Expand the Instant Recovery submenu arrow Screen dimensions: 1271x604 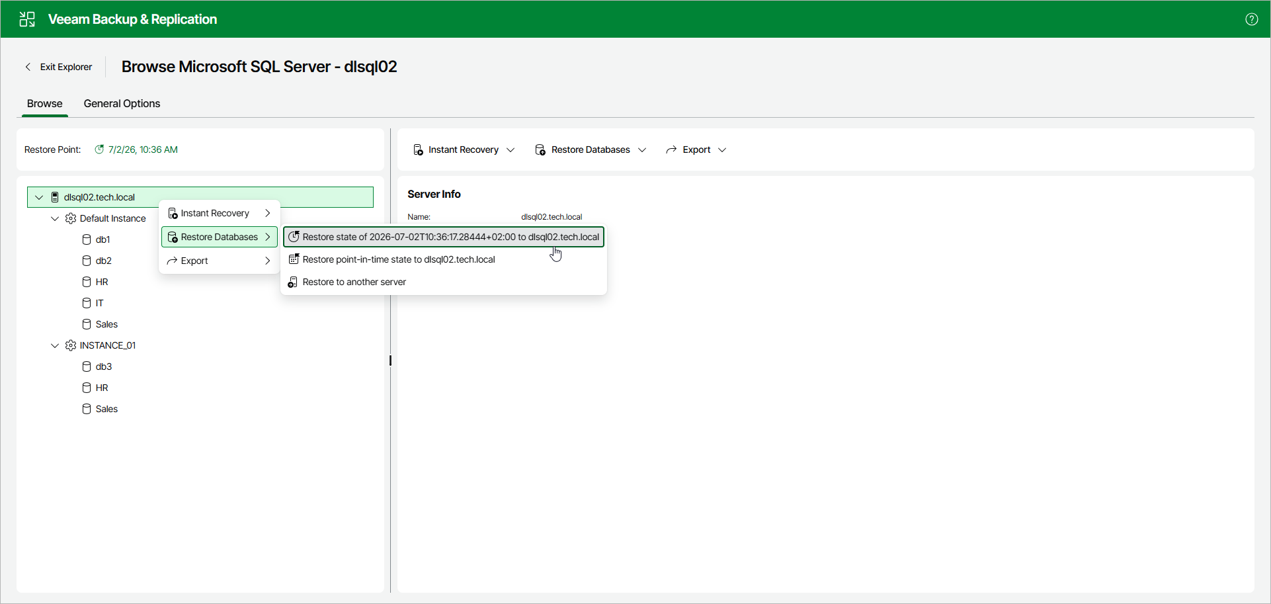(267, 213)
